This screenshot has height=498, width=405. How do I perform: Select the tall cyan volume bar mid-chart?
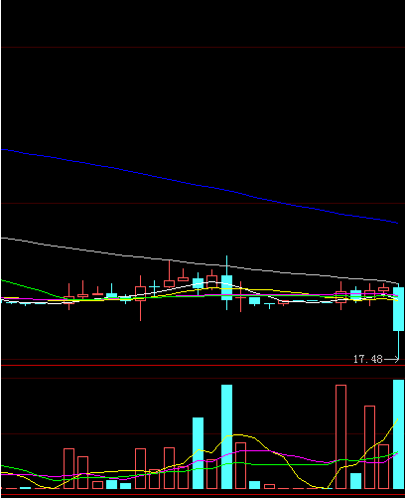(226, 436)
